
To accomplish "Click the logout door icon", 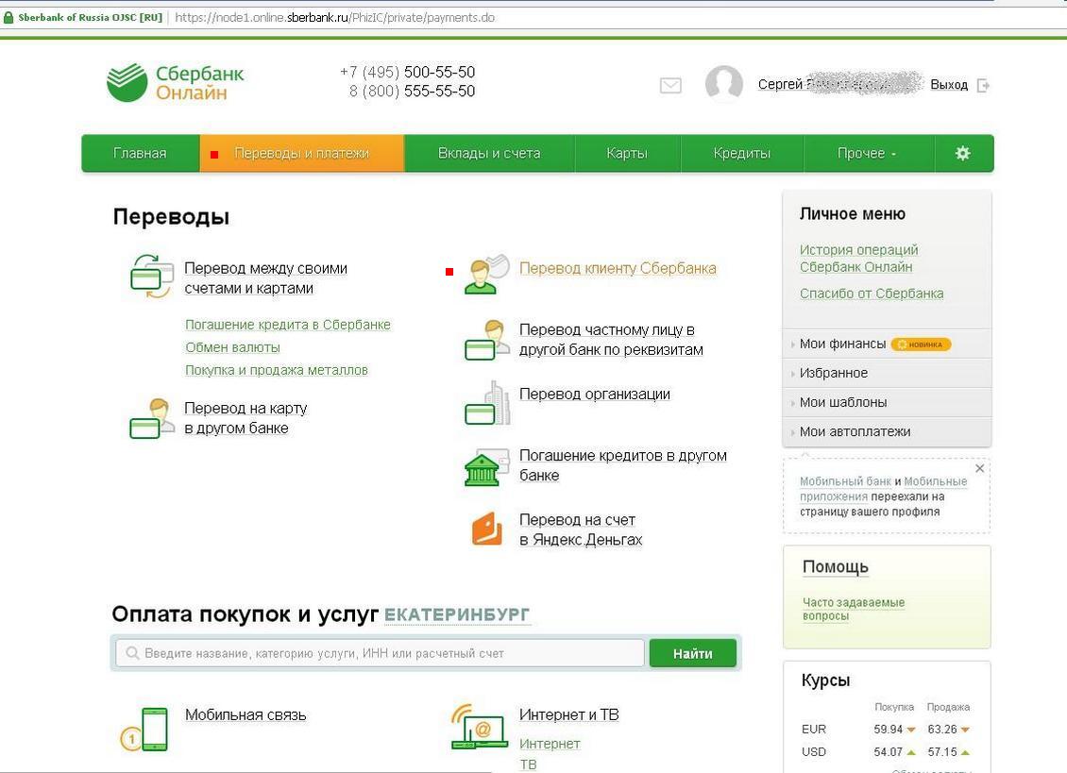I will click(x=983, y=85).
